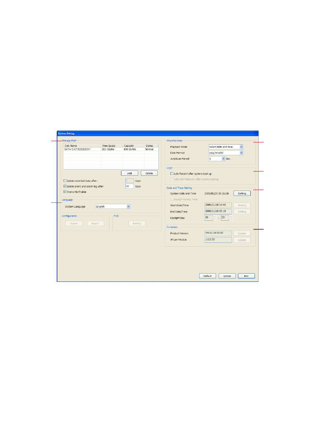Toggle the Daylight Saving Time checkbox

click(x=172, y=199)
